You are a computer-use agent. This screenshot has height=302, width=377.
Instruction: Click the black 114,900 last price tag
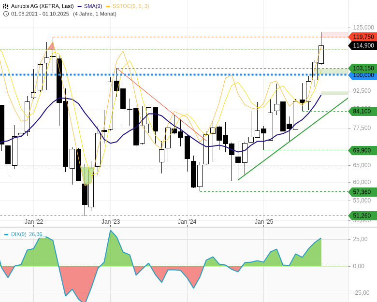click(x=363, y=45)
